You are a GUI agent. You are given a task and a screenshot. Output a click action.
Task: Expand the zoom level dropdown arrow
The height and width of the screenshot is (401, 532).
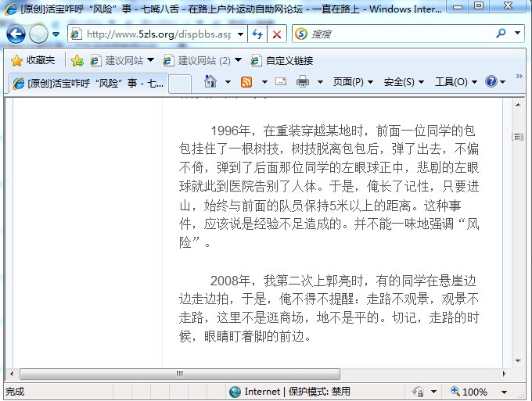coord(504,392)
